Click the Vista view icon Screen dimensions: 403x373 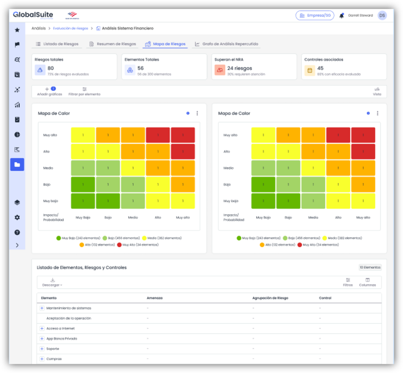[377, 91]
